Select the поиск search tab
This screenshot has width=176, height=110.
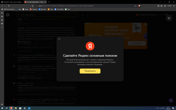click(x=20, y=19)
